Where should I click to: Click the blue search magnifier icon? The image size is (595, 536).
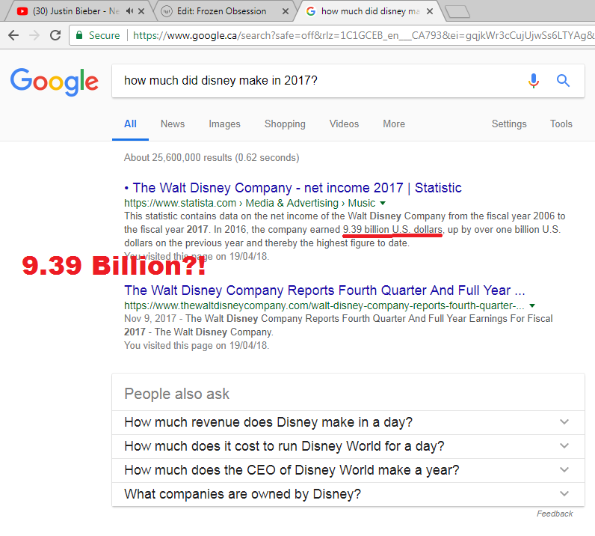coord(563,81)
